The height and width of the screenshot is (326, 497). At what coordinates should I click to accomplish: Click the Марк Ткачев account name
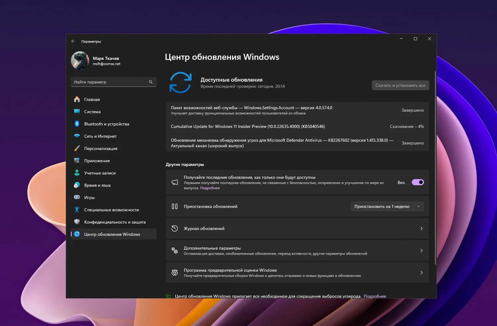(106, 58)
